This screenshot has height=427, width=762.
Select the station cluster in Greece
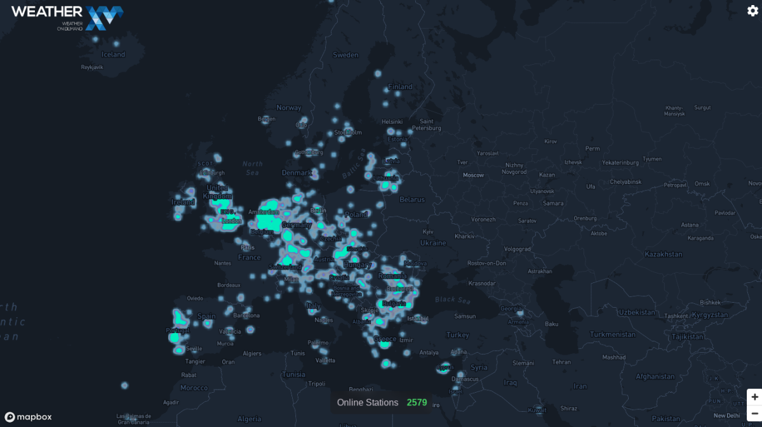tap(385, 343)
